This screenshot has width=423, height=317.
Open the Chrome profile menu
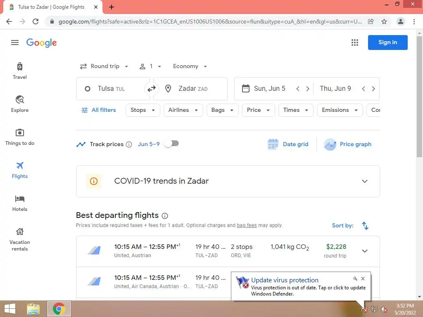(401, 21)
